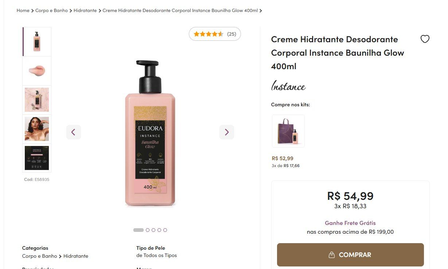448x269 pixels.
Task: Select the third carousel indicator dot
Action: [x=153, y=230]
